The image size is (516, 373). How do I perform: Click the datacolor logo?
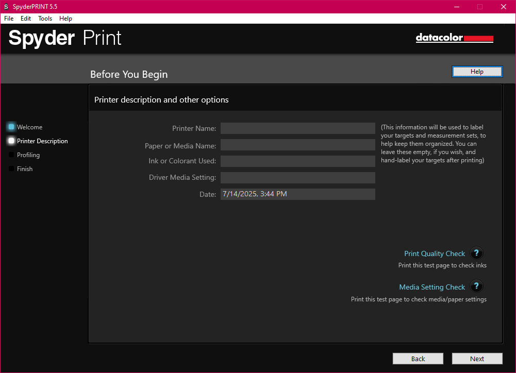coord(455,38)
